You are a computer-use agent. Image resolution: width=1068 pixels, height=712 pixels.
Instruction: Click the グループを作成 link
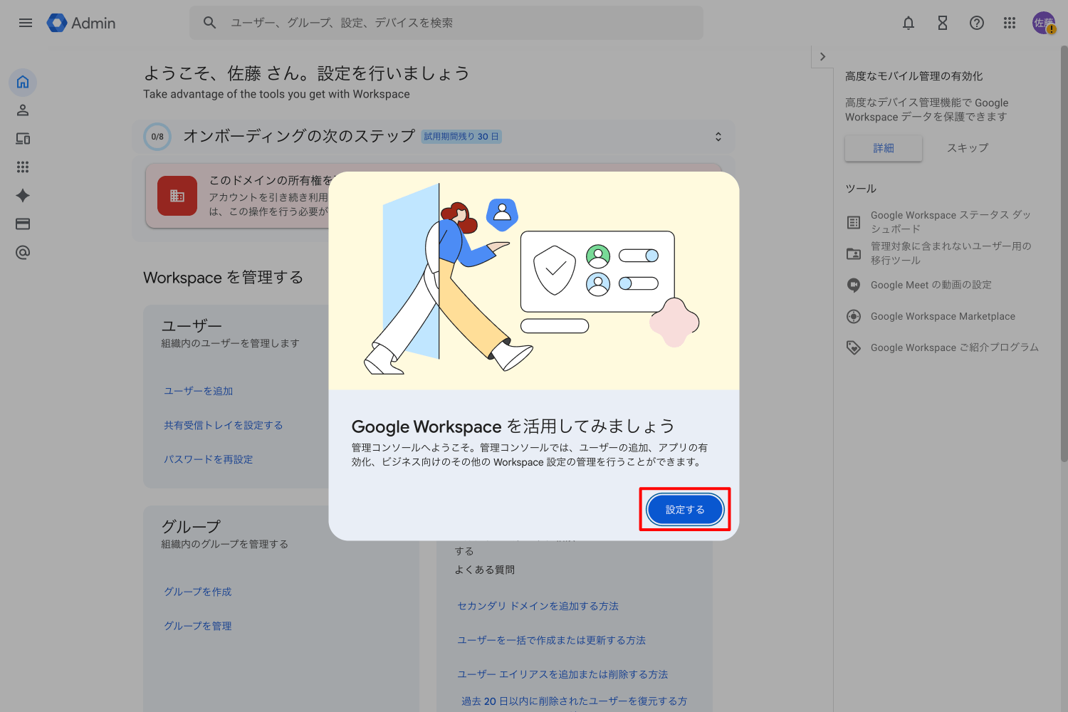pyautogui.click(x=198, y=592)
